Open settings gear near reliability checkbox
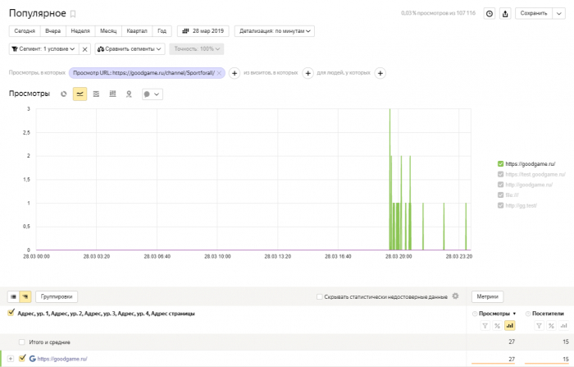 tap(455, 296)
